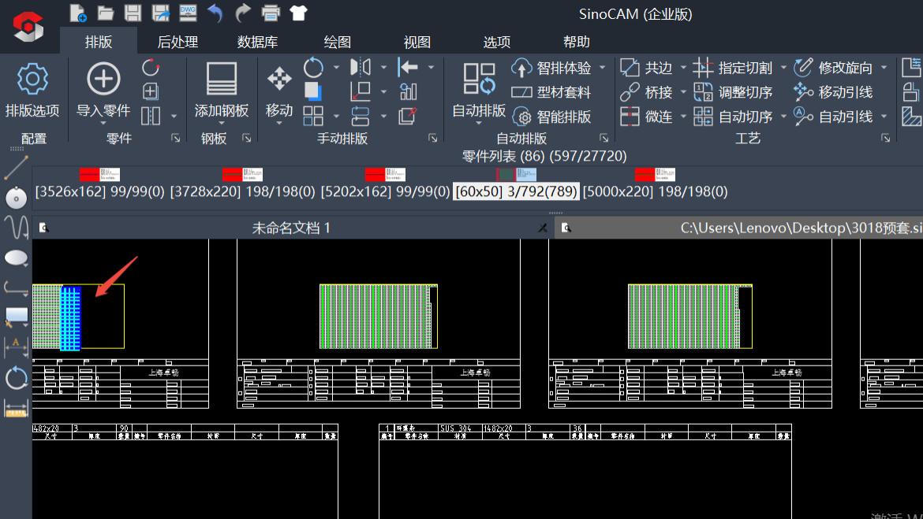This screenshot has width=923, height=519.
Task: Expand the 智排体验 dropdown arrow
Action: [602, 68]
